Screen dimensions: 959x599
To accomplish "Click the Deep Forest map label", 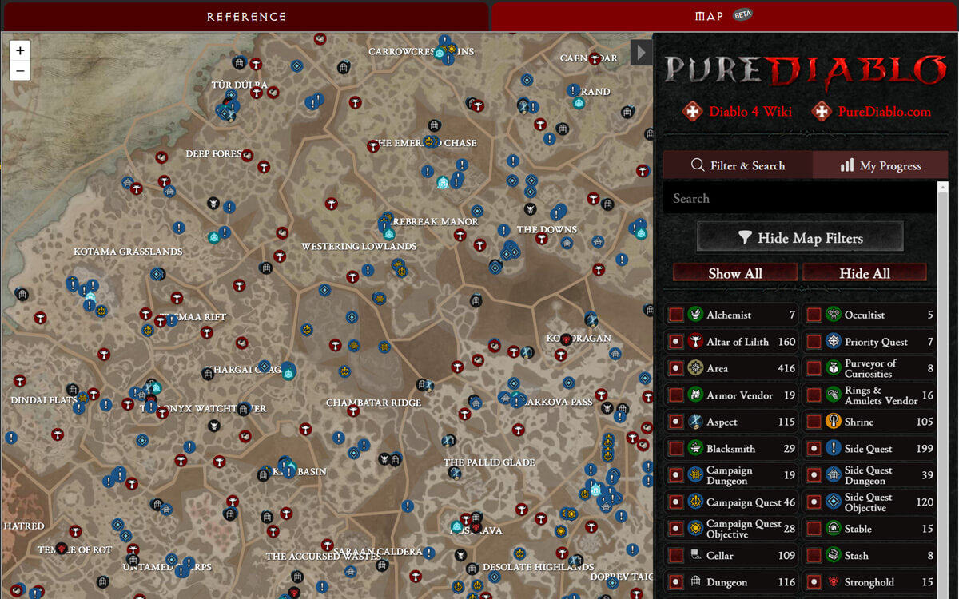I will tap(214, 153).
